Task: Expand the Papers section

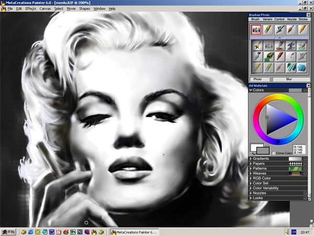Action: (251, 164)
